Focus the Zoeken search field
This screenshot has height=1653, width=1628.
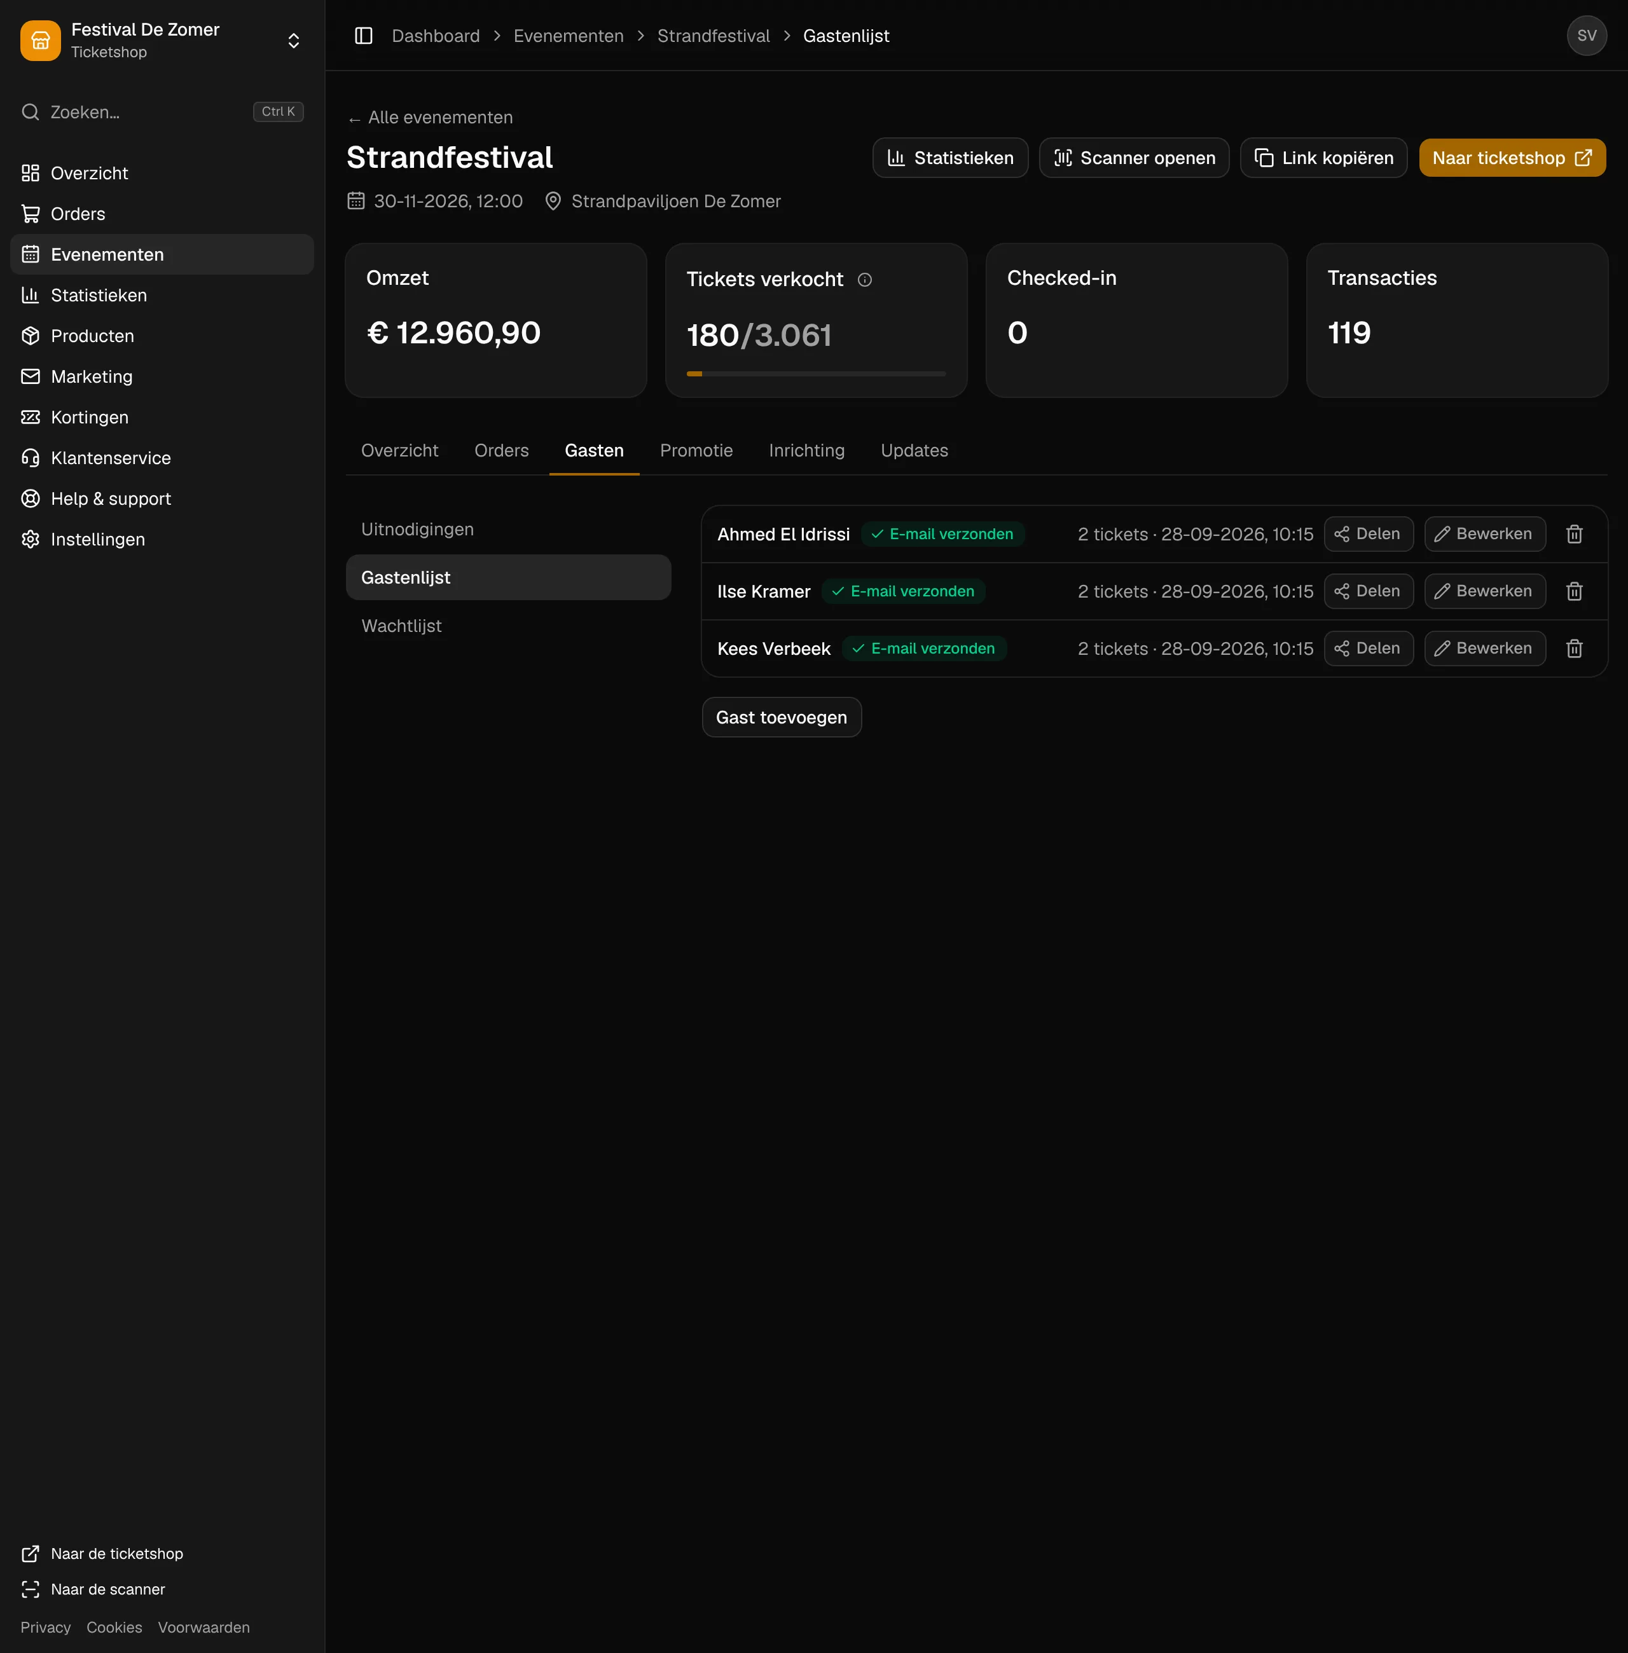162,112
